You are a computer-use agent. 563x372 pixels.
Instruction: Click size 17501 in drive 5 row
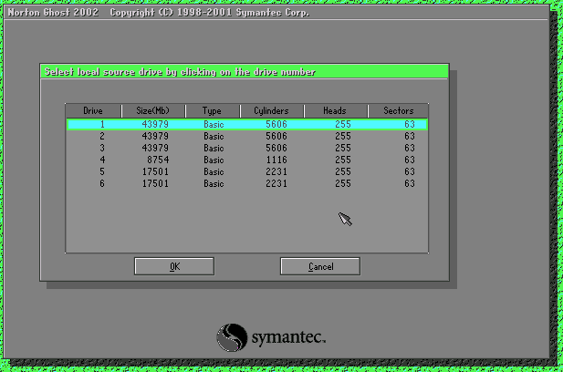click(155, 171)
